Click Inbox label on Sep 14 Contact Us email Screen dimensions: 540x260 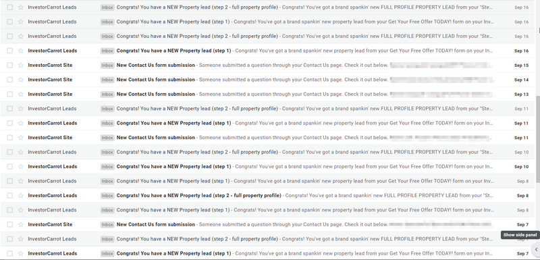coord(107,80)
